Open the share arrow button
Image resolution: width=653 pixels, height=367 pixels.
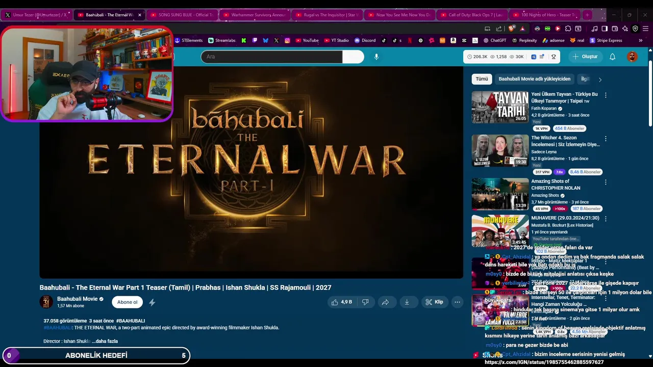click(x=386, y=302)
